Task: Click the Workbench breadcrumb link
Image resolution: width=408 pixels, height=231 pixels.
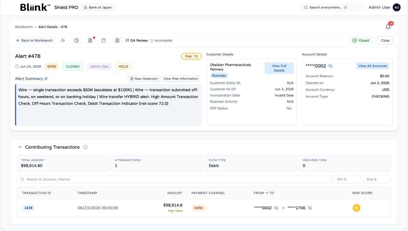Action: (x=24, y=27)
